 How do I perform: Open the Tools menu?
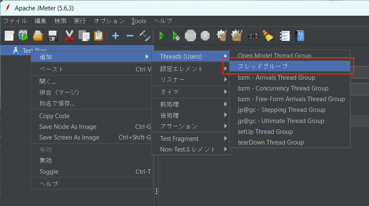pyautogui.click(x=139, y=21)
